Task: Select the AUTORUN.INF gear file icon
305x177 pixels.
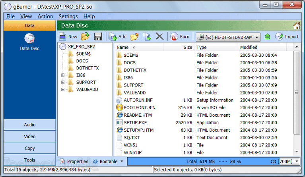Action: [119, 100]
